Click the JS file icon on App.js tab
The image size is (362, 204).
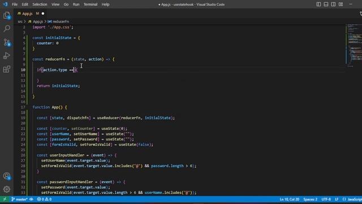pyautogui.click(x=19, y=14)
